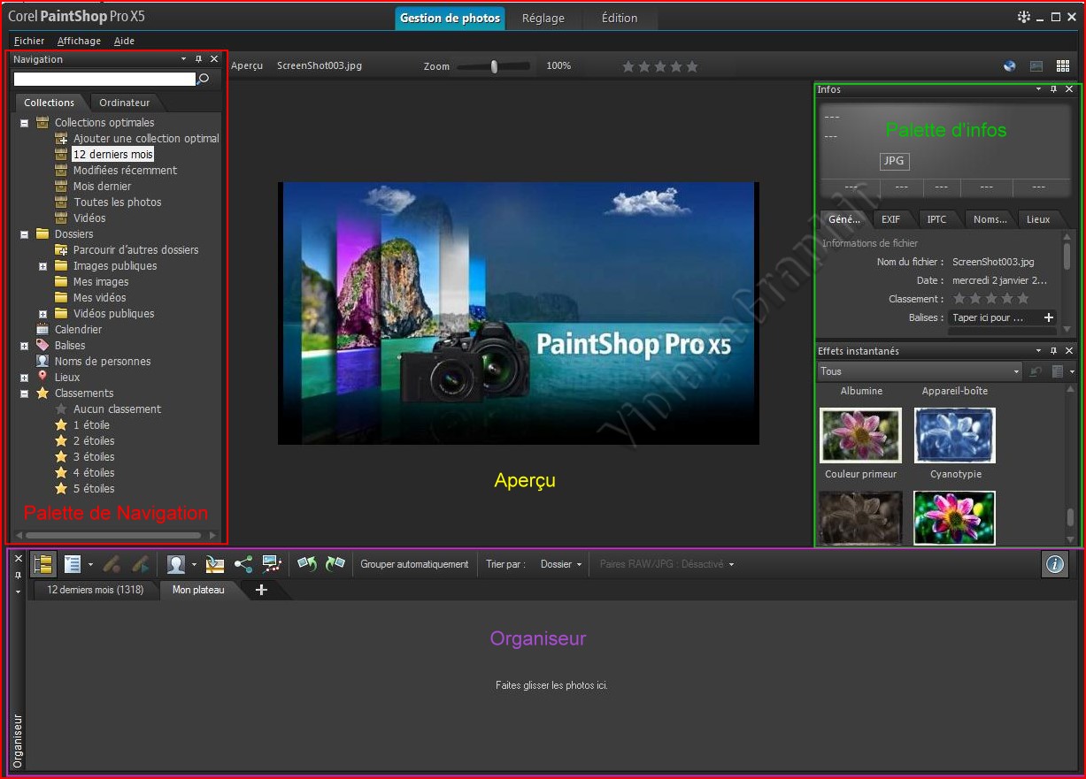
Task: Click the search magnifier icon in Navigation
Action: click(204, 80)
